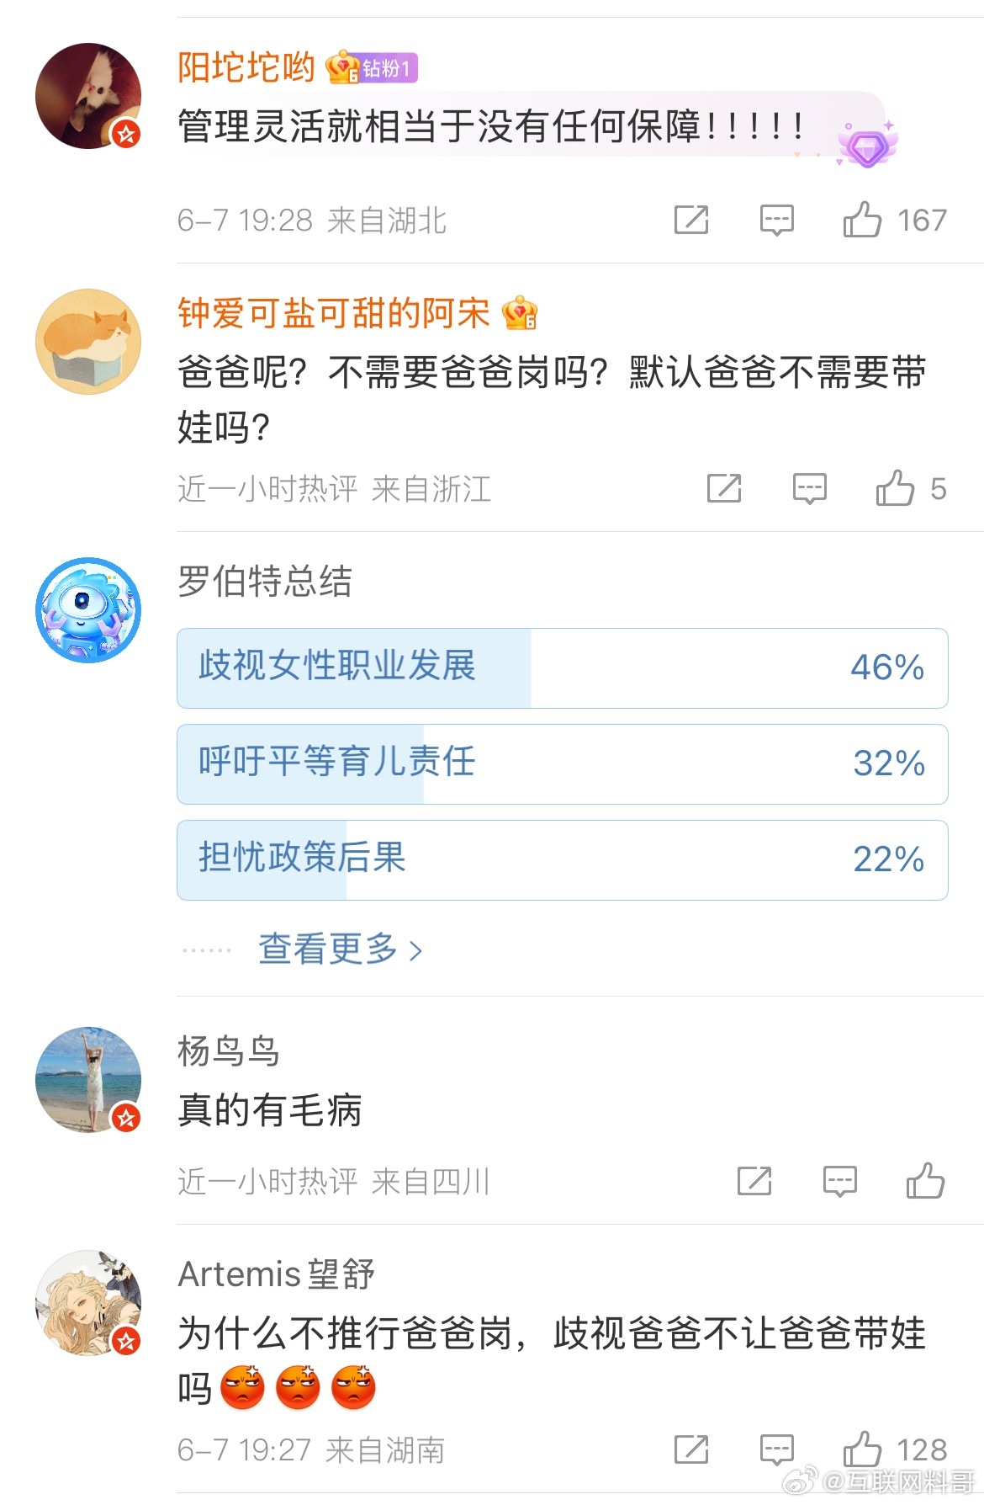984x1505 pixels.
Task: Reply to 阳坨坨哟's comment via comment icon
Action: (776, 221)
